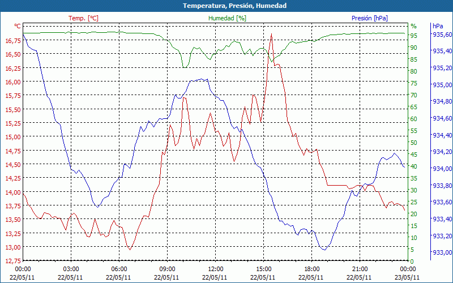Click the "12:00" time axis label
Screen dimensions: 453x283
click(215, 269)
